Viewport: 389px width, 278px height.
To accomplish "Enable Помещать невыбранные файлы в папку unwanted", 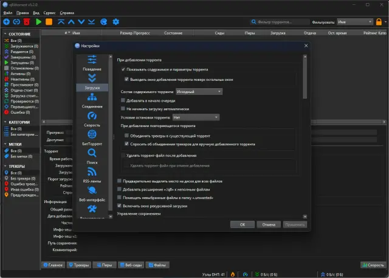I will pyautogui.click(x=119, y=198).
